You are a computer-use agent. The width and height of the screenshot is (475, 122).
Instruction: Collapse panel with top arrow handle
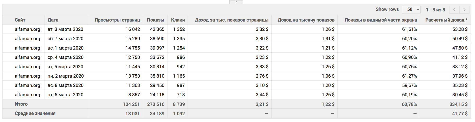coord(236,2)
